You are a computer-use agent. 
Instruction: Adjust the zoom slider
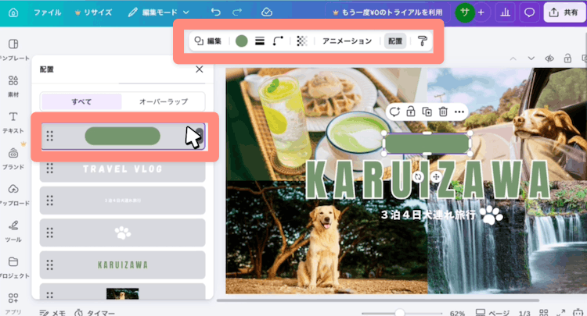[400, 313]
